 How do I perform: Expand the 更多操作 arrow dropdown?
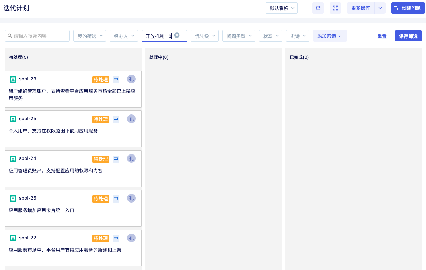point(380,8)
